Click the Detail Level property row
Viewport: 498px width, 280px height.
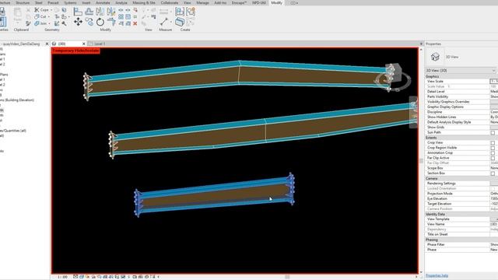[x=461, y=92]
